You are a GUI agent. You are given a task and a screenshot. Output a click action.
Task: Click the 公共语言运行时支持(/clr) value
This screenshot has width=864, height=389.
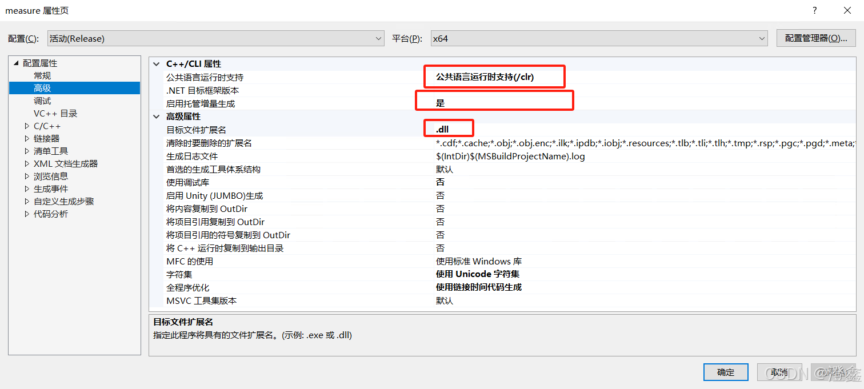(485, 77)
